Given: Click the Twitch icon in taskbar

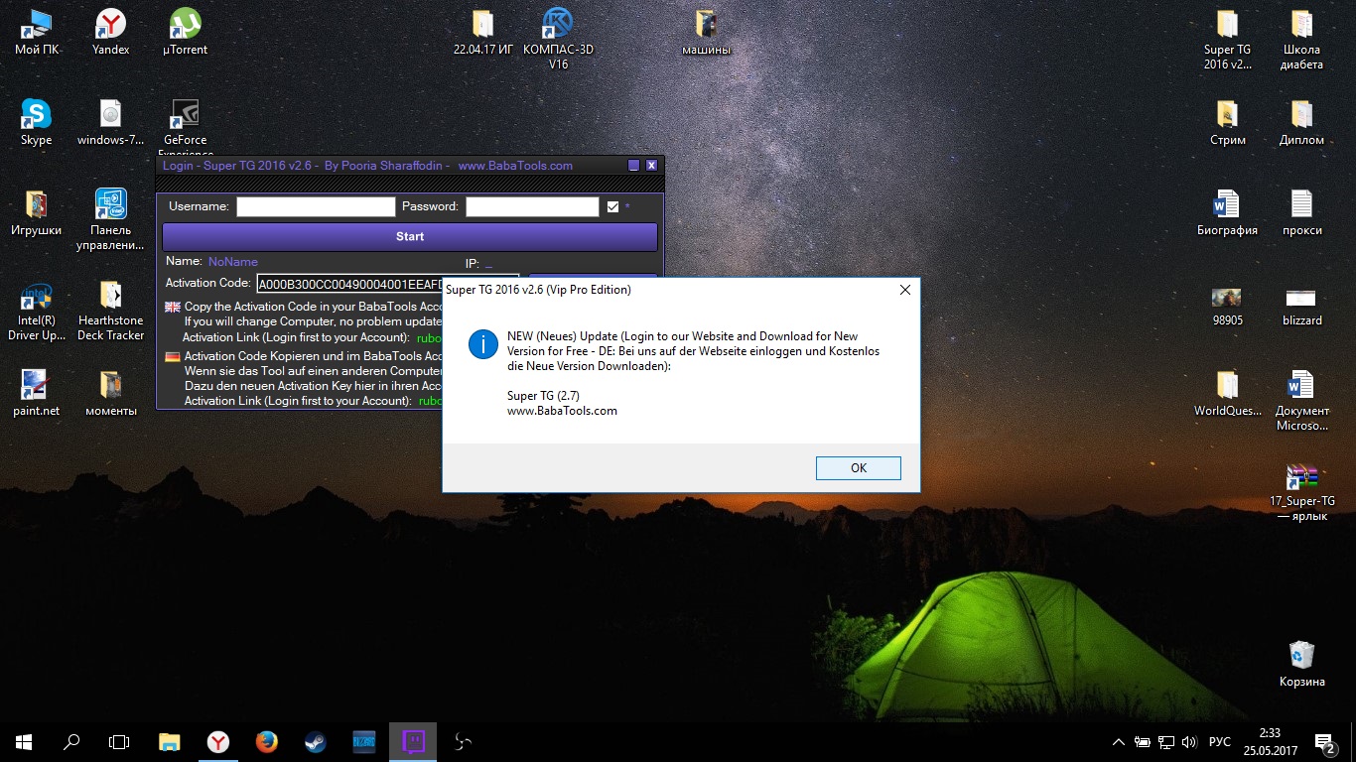Looking at the screenshot, I should coord(413,741).
